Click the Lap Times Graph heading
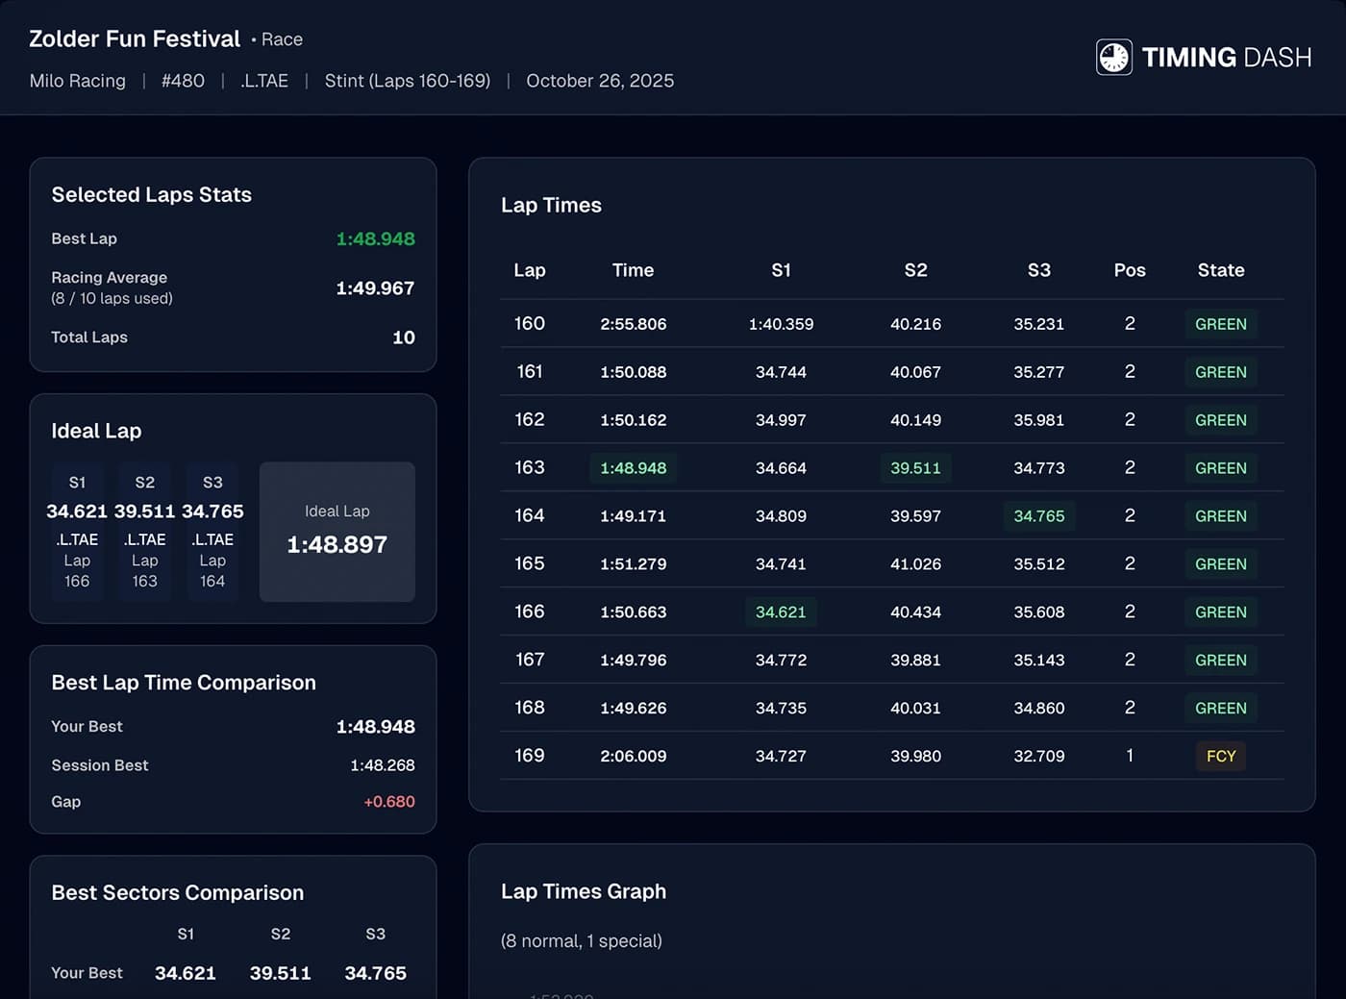Image resolution: width=1346 pixels, height=999 pixels. pyautogui.click(x=583, y=891)
